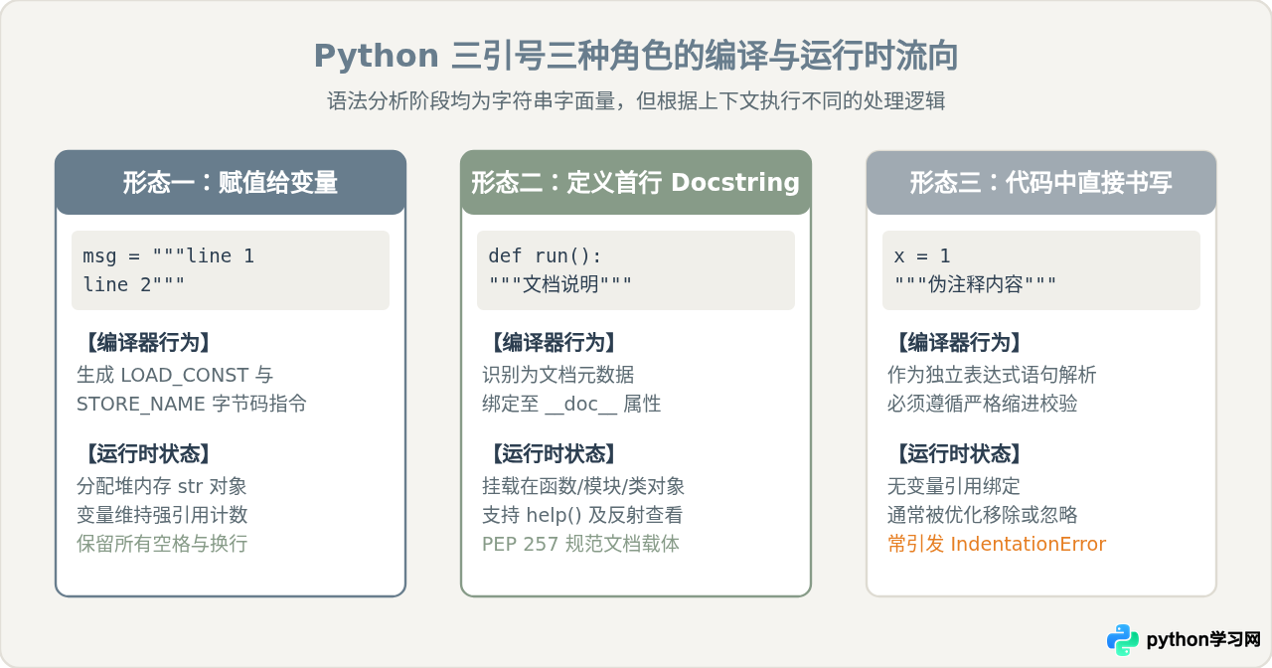Click '支持 help() 及反射查看' text
Viewport: 1272px width, 668px height.
pos(582,515)
